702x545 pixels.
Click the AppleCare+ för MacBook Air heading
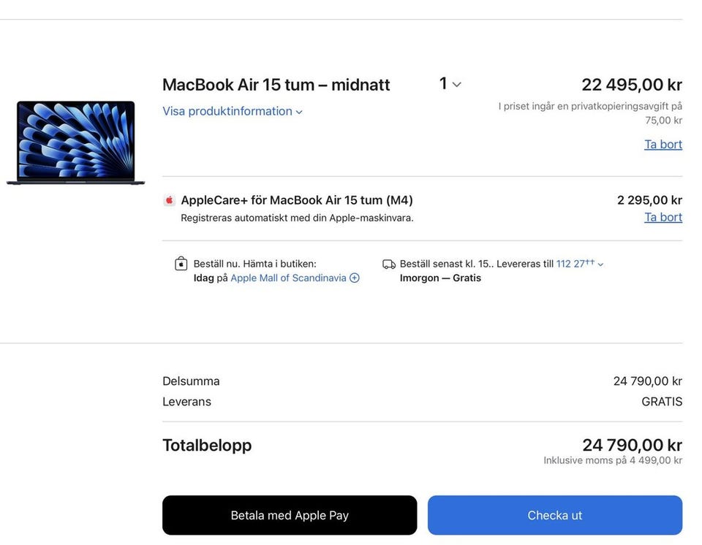click(x=297, y=200)
